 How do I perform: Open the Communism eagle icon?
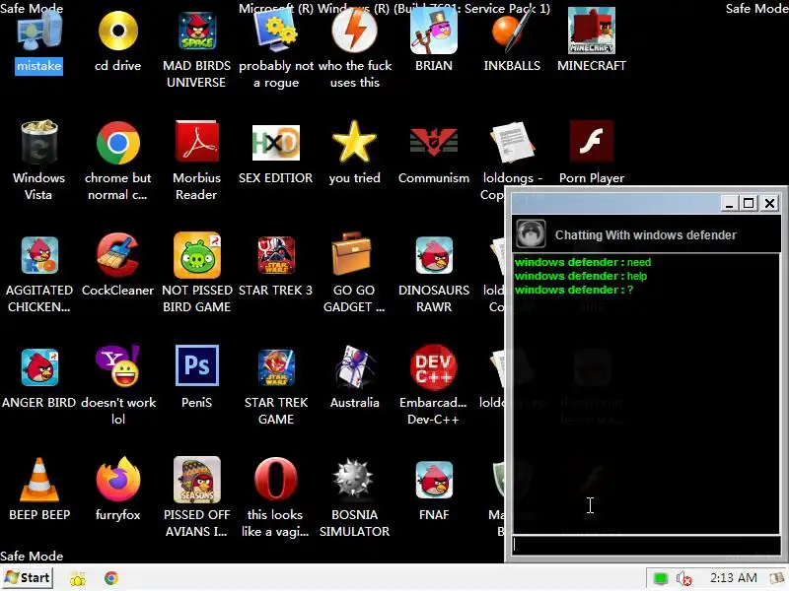point(434,142)
